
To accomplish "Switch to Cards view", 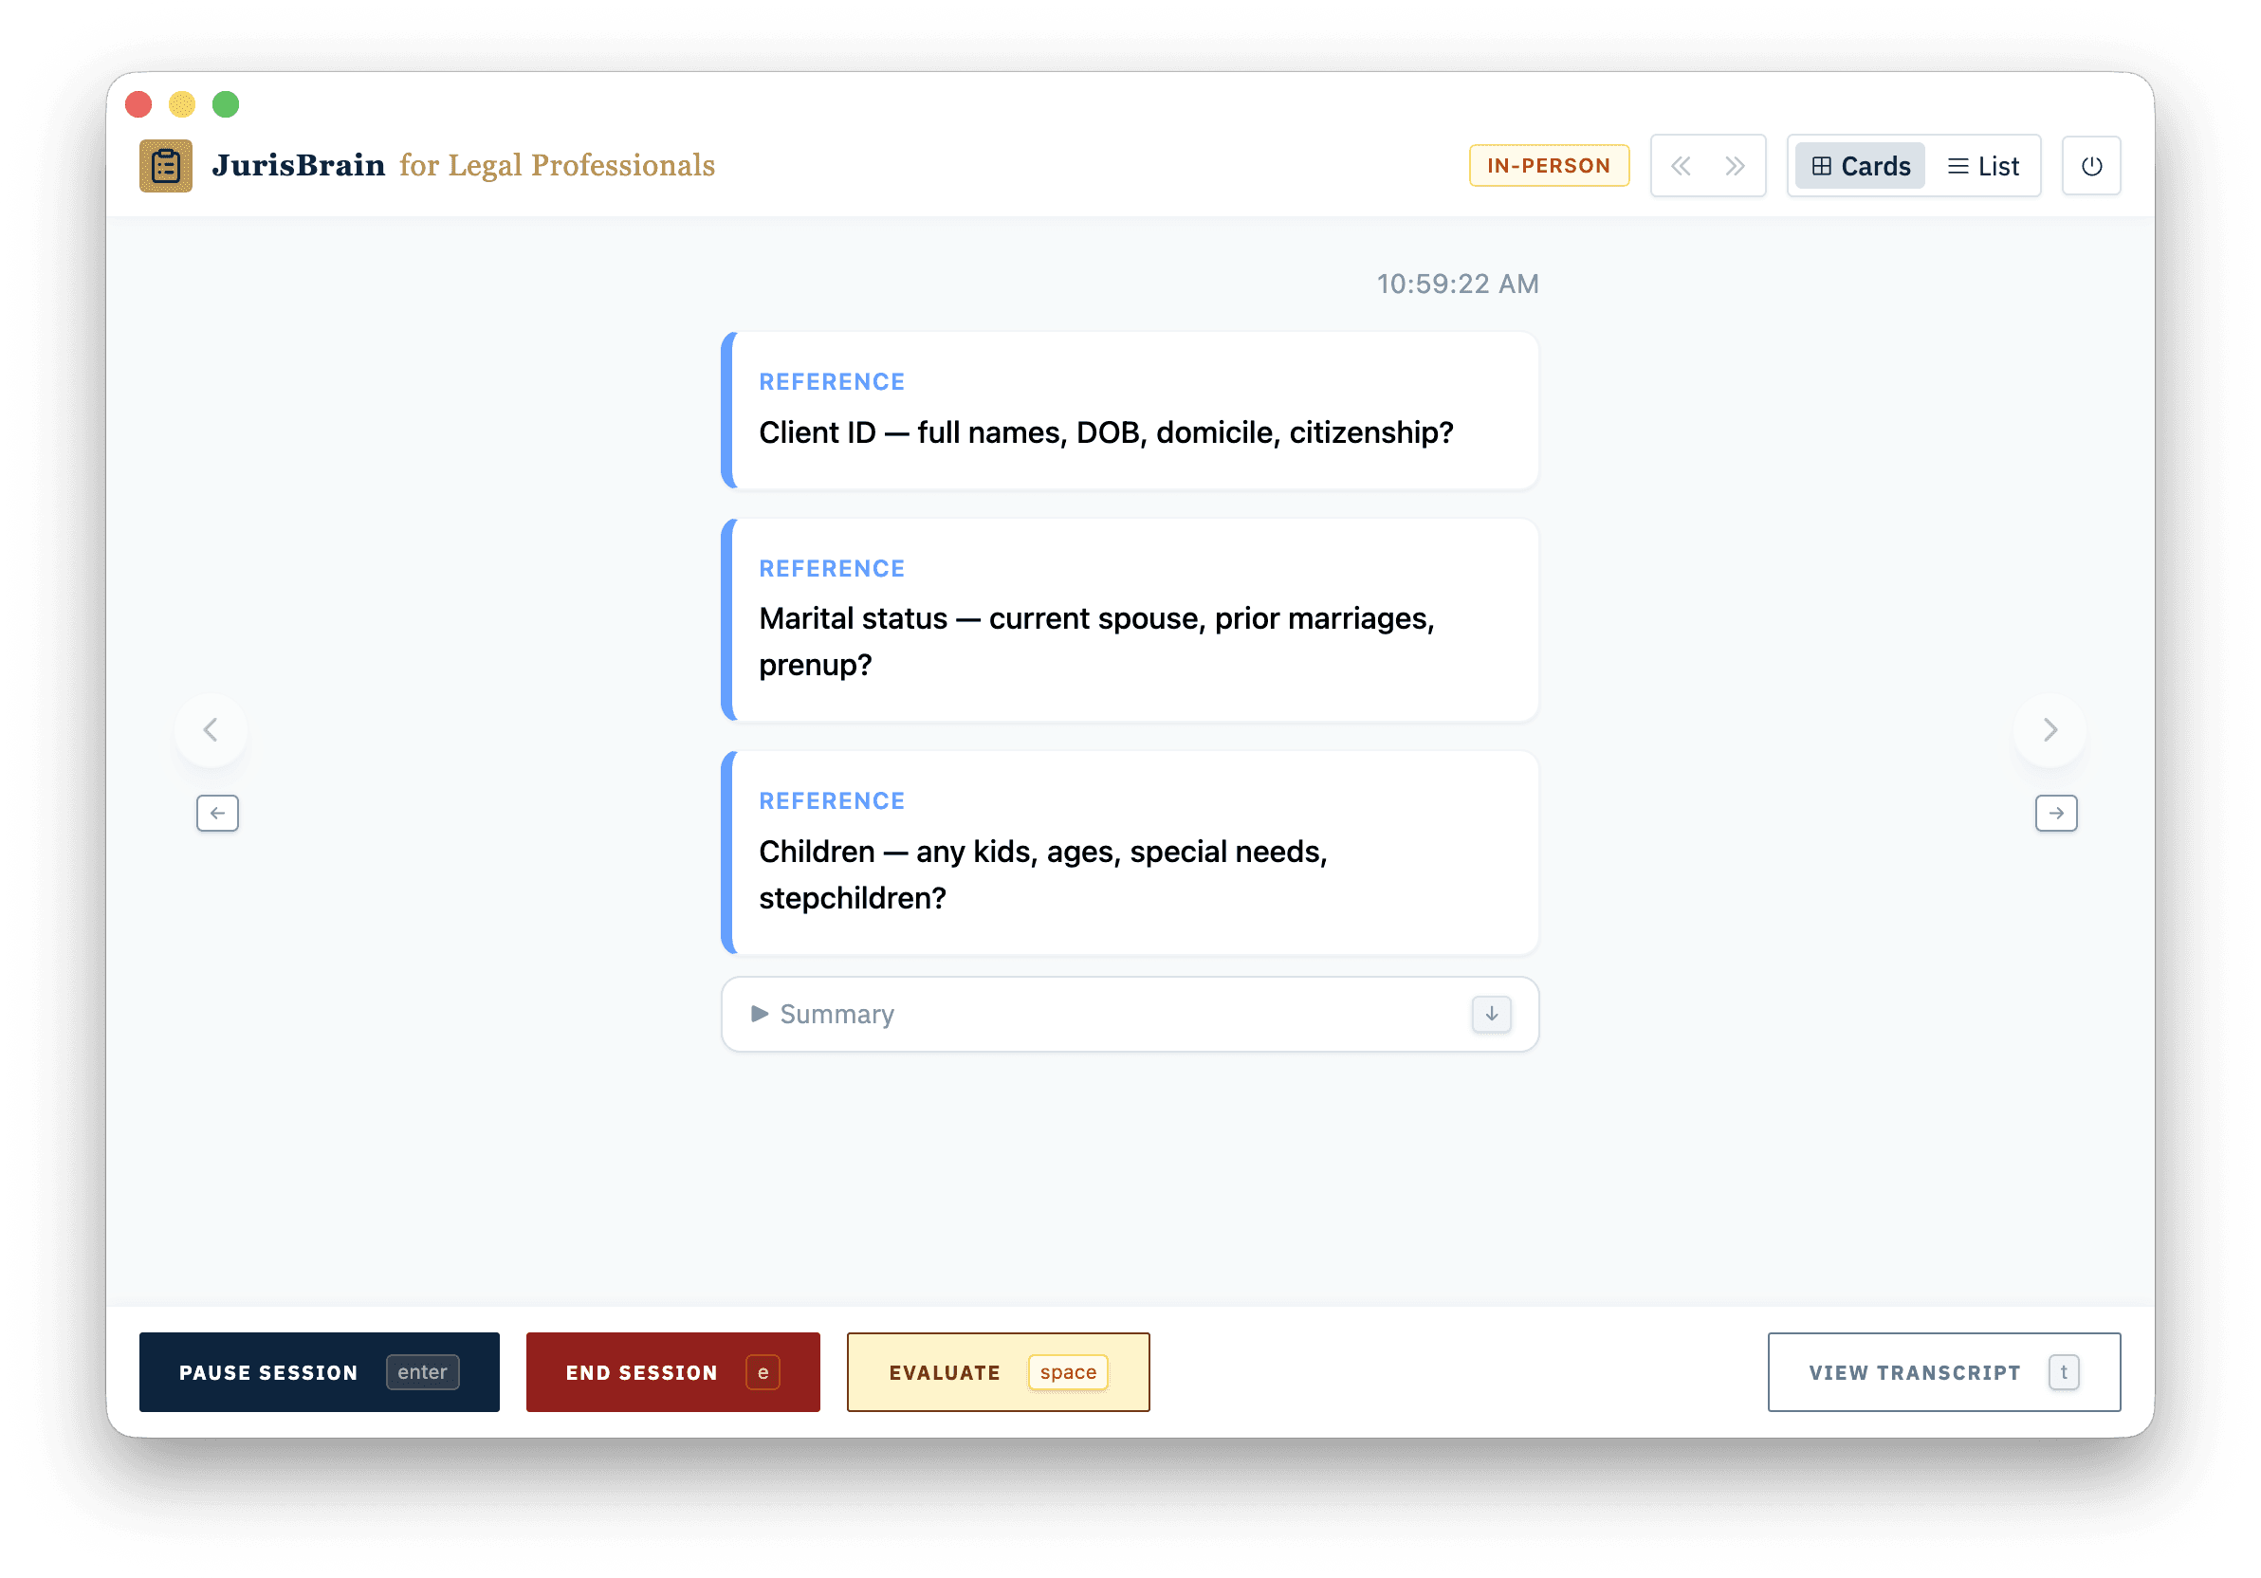I will point(1860,165).
